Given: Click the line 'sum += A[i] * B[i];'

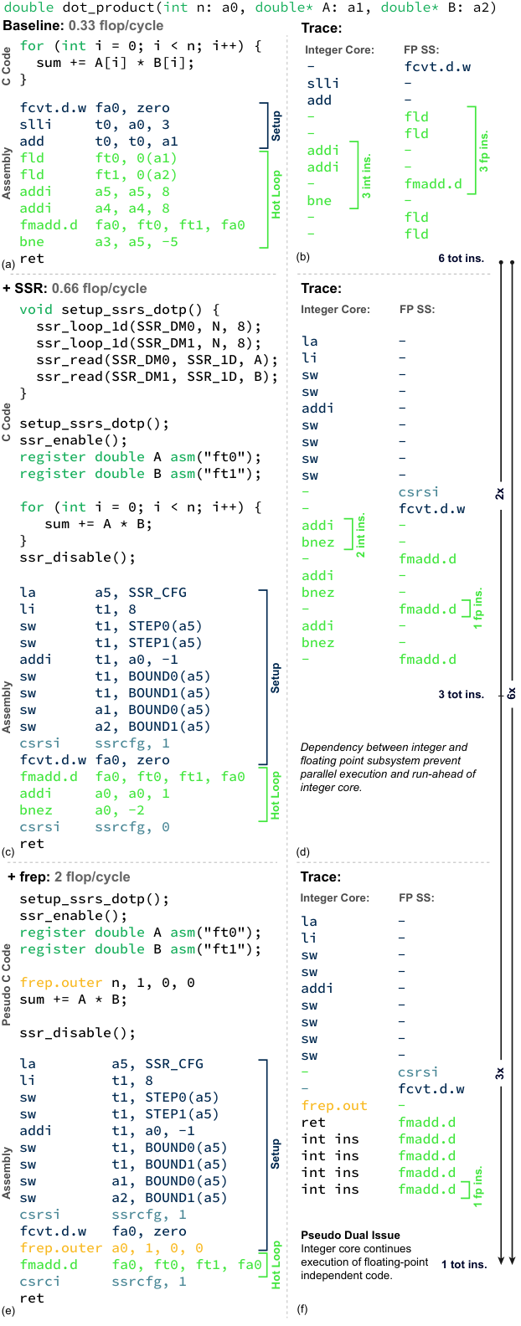Looking at the screenshot, I should (x=116, y=63).
